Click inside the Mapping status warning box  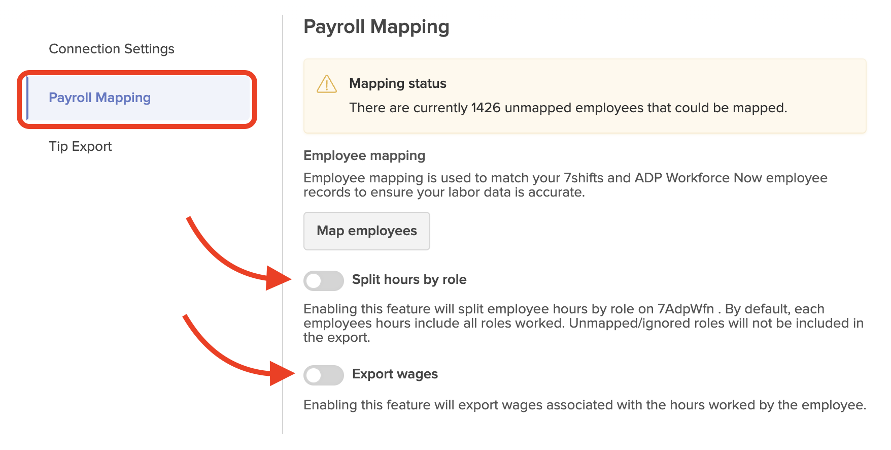584,95
